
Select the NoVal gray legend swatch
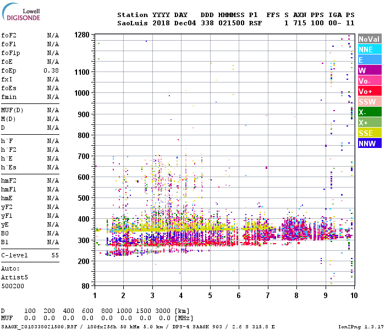pyautogui.click(x=370, y=39)
